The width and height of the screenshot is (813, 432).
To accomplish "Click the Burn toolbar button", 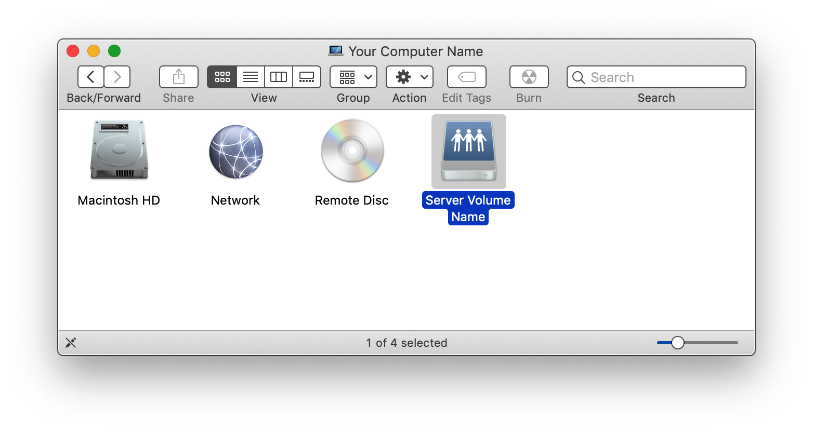I will point(529,77).
